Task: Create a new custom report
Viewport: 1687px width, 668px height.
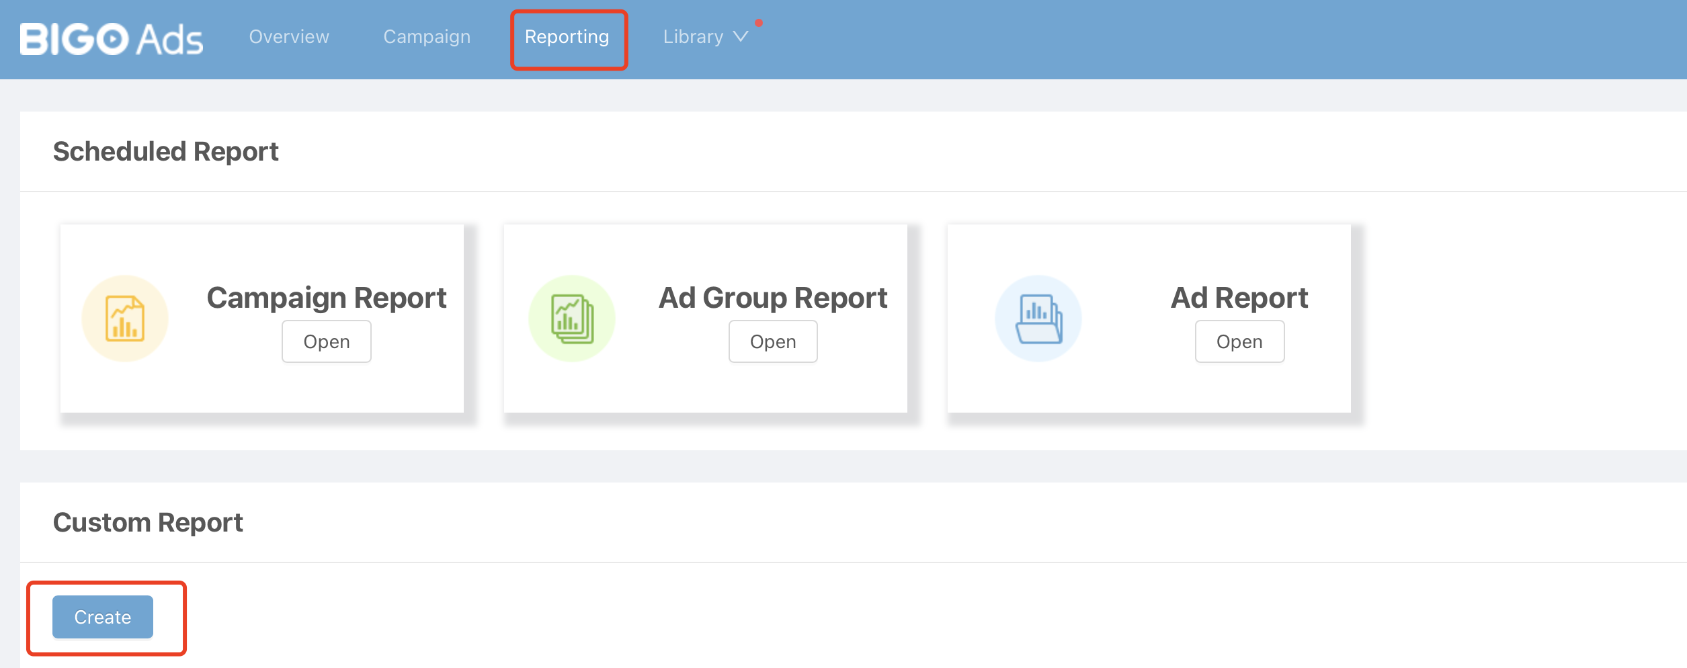Action: click(x=103, y=617)
